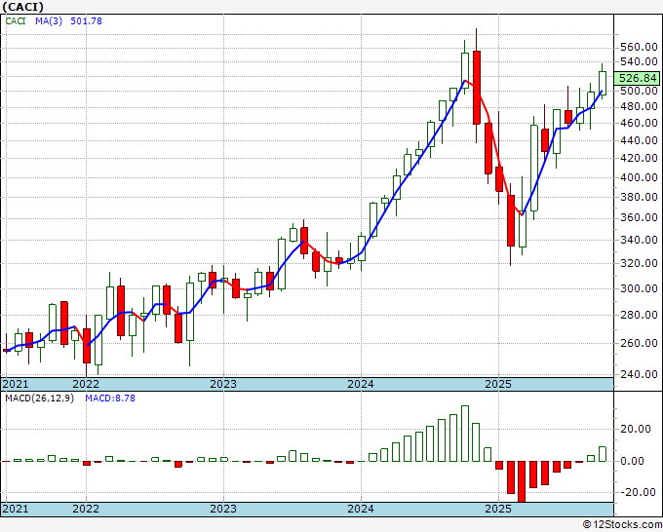Select the CACI legend label
The image size is (663, 532).
pyautogui.click(x=19, y=22)
